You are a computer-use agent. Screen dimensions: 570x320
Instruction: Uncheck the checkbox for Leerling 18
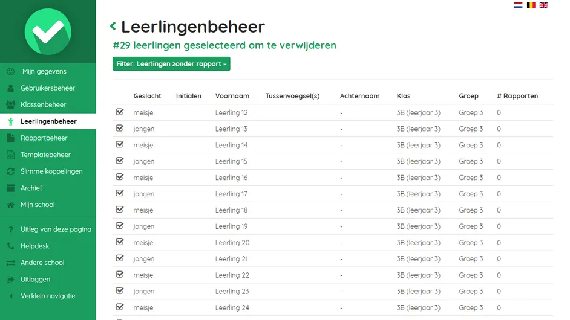(120, 210)
